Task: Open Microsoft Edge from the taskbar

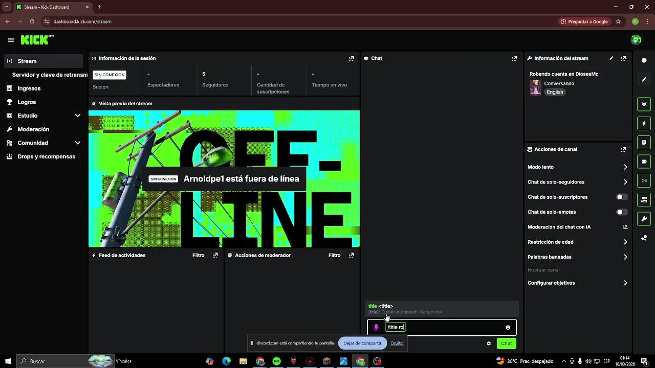Action: [x=226, y=361]
